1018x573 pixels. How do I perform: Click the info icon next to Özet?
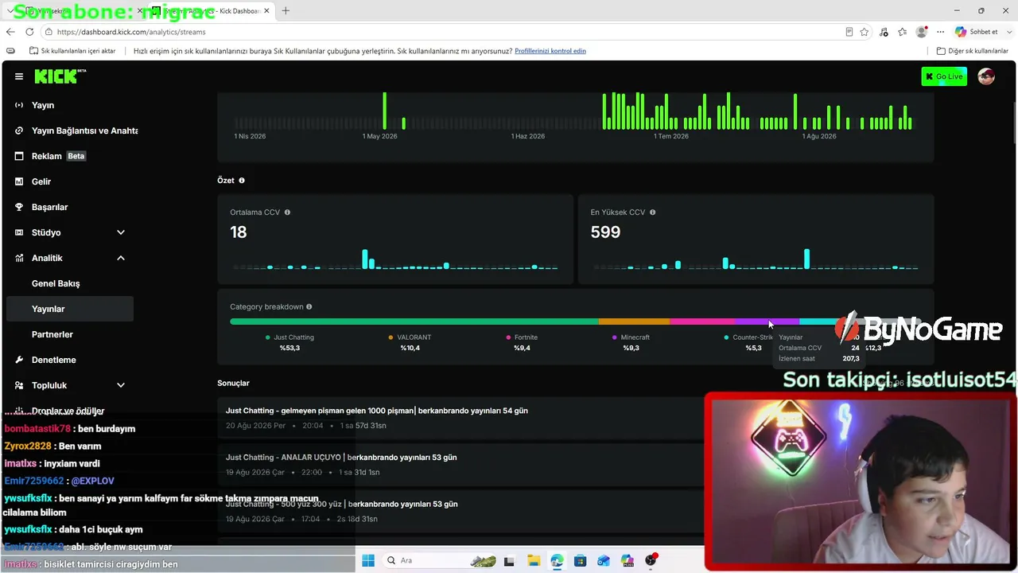[242, 181]
